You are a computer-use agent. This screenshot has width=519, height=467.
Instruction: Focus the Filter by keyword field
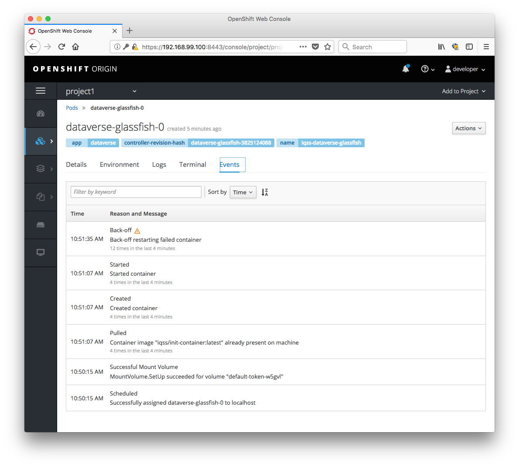pyautogui.click(x=136, y=192)
